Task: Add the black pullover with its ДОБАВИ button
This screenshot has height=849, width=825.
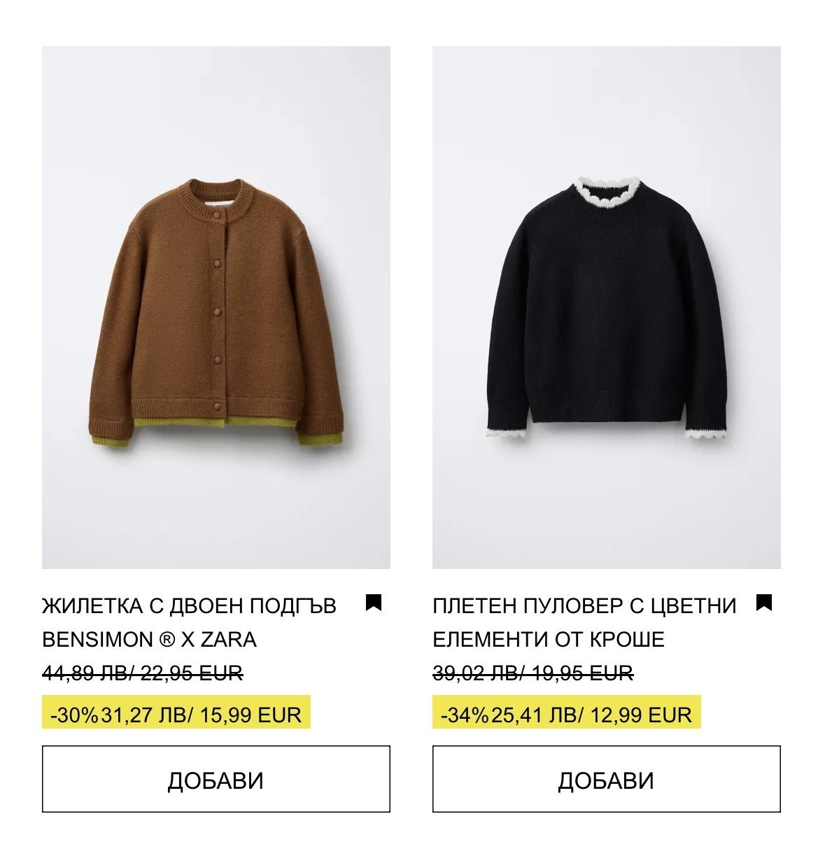Action: 607,779
